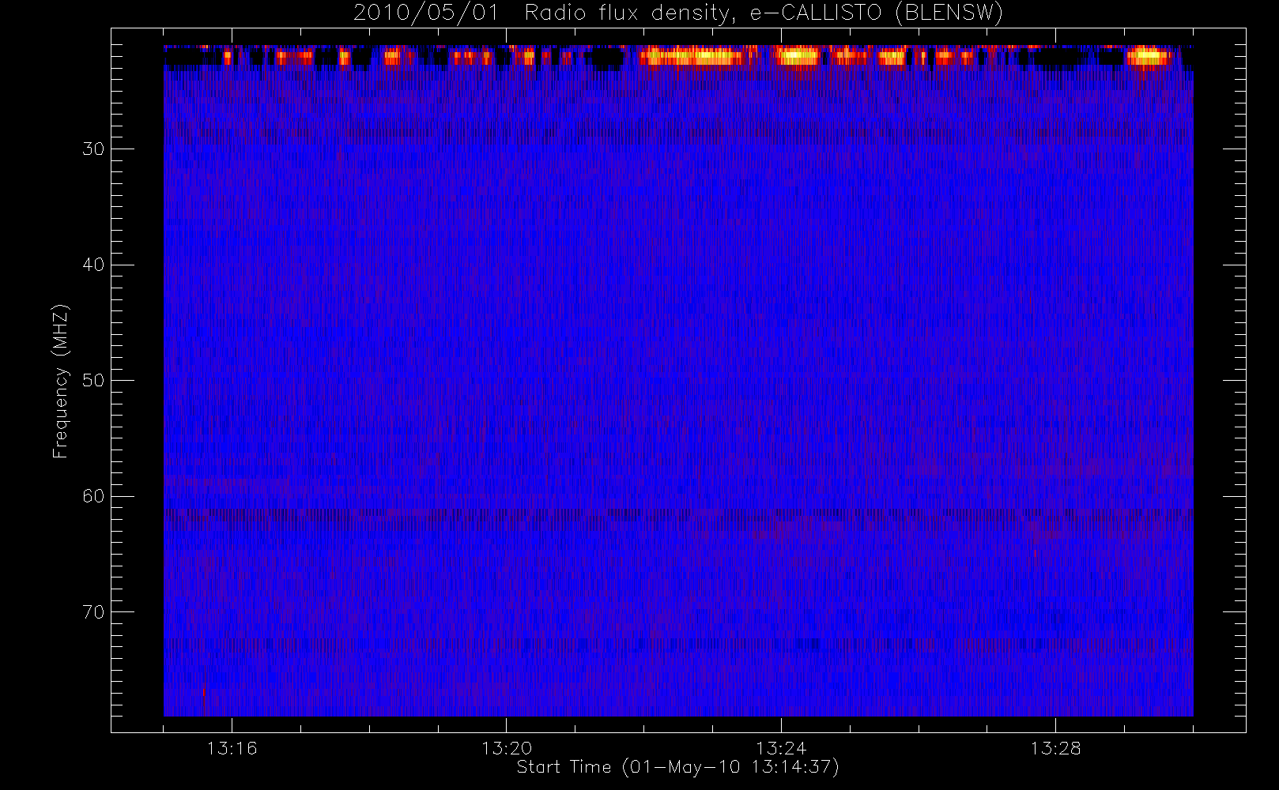Click the 13:16 time tick label
Viewport: 1279px width, 790px height.
point(232,748)
